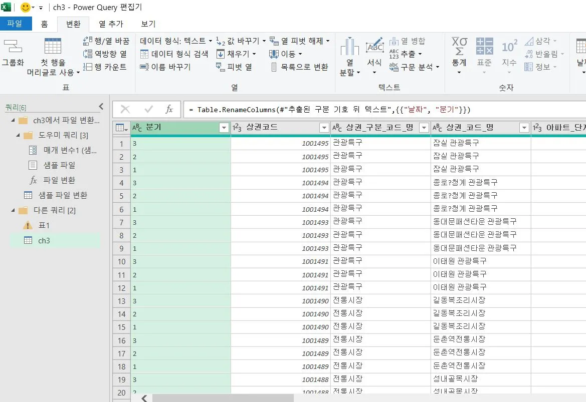Switch to the 열 추가 tab

pyautogui.click(x=111, y=24)
